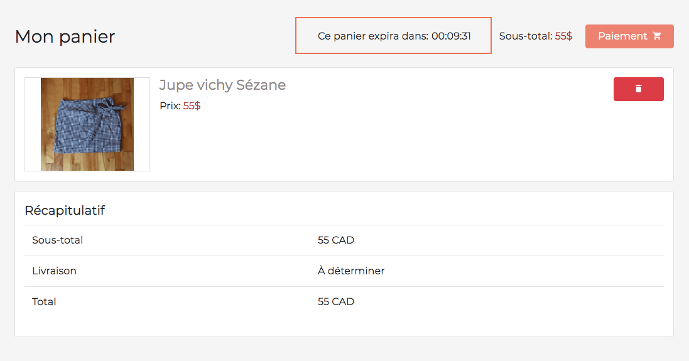Click empty space in the product card
Image resolution: width=689 pixels, height=361 pixels.
[x=408, y=144]
